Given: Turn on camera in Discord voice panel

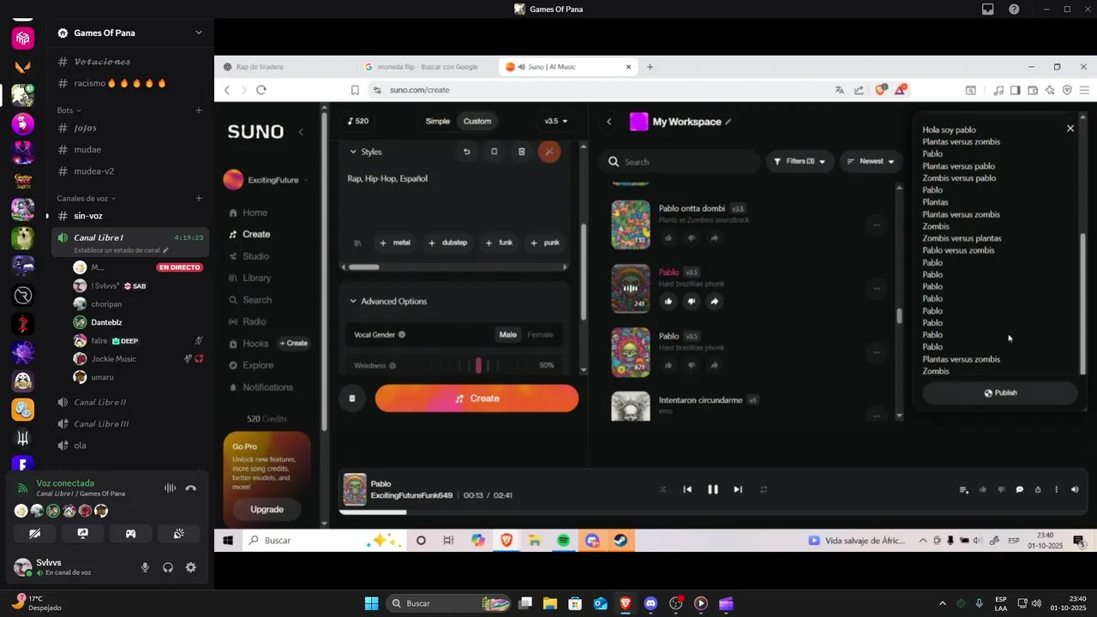Looking at the screenshot, I should [x=35, y=533].
